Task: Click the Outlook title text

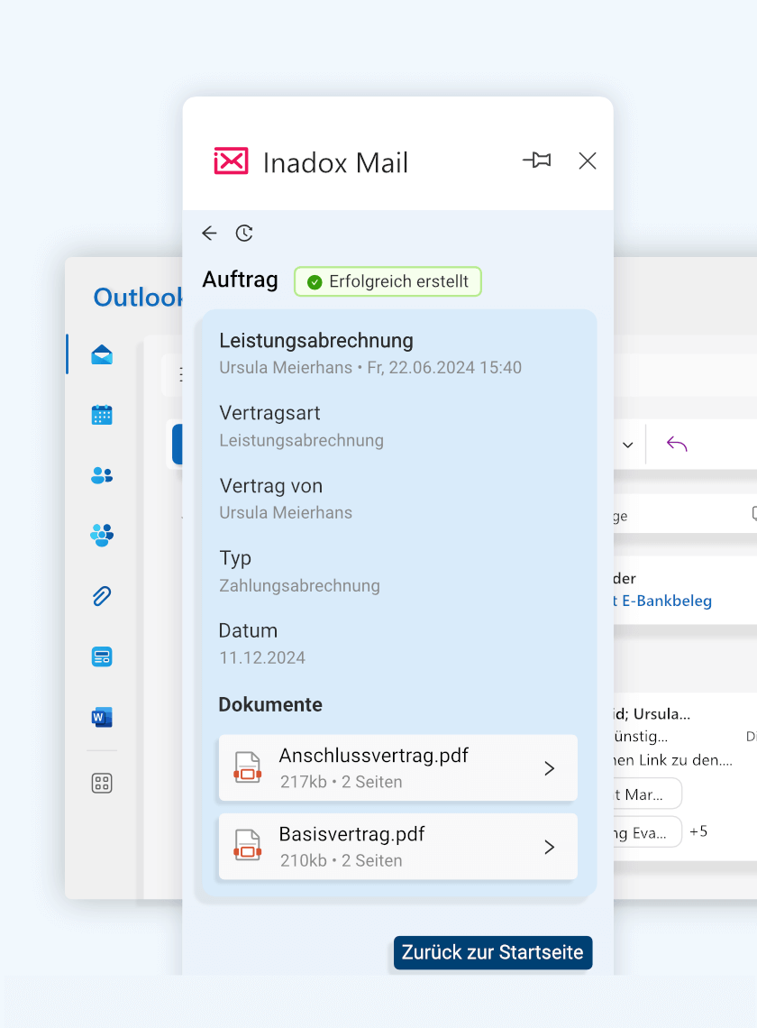Action: tap(138, 298)
